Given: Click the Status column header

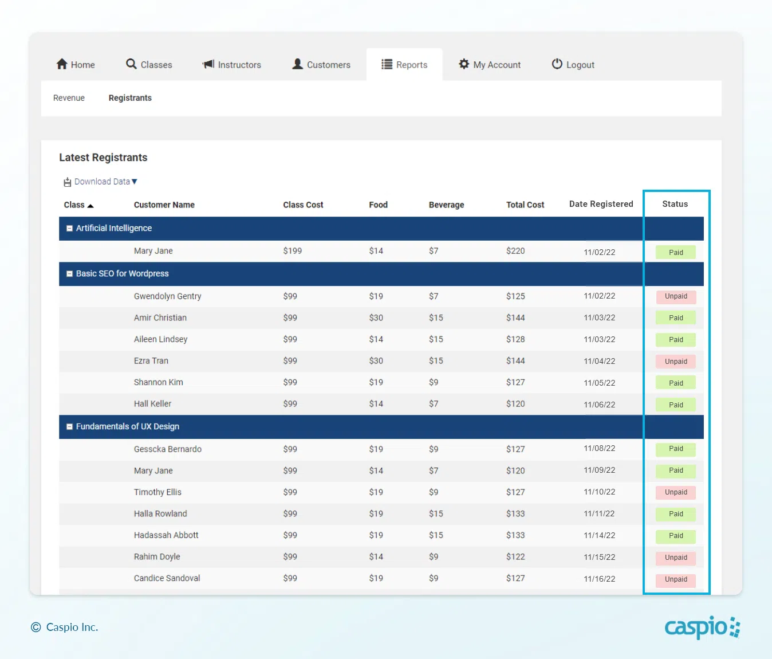Looking at the screenshot, I should click(675, 204).
